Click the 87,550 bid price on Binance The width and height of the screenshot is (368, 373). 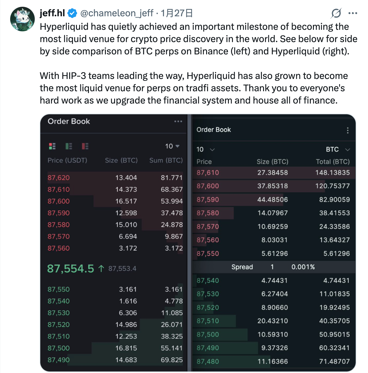point(58,289)
